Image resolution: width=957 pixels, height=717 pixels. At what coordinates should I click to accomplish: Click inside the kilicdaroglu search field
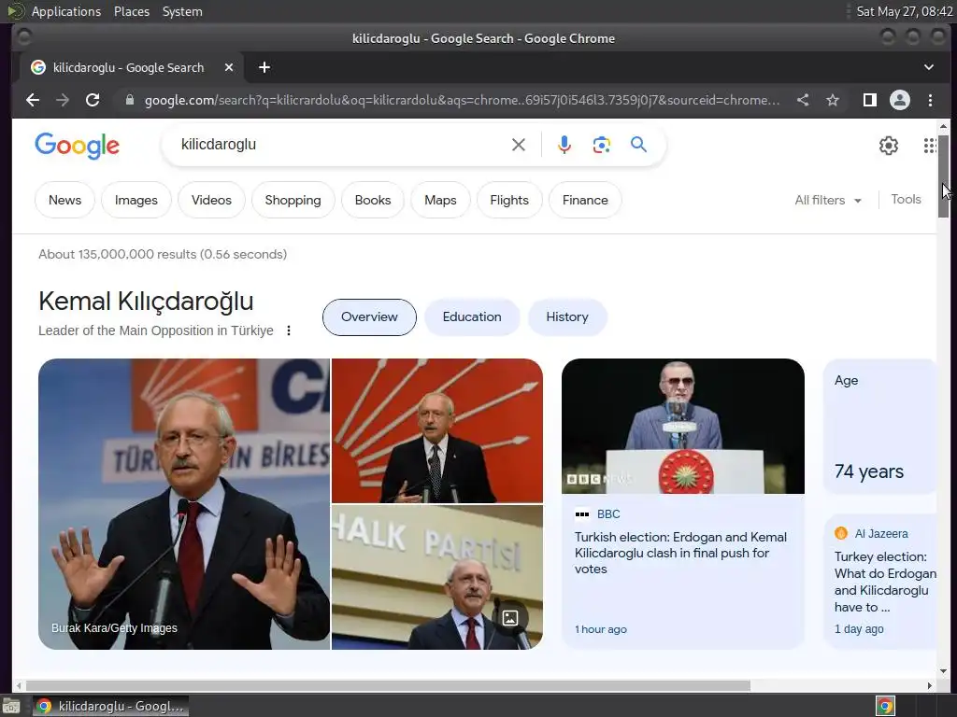[342, 145]
